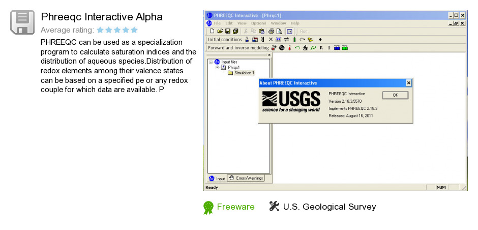478x230 pixels.
Task: Close the workspace tree pane with X
Action: pos(269,55)
